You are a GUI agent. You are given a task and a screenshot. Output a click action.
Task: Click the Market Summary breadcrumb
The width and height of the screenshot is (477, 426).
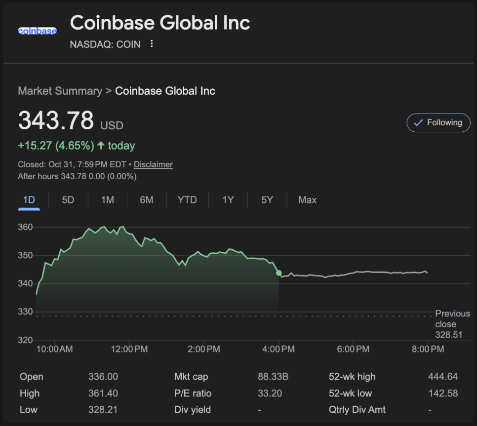(x=60, y=91)
